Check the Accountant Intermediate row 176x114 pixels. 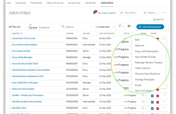click(10, 45)
